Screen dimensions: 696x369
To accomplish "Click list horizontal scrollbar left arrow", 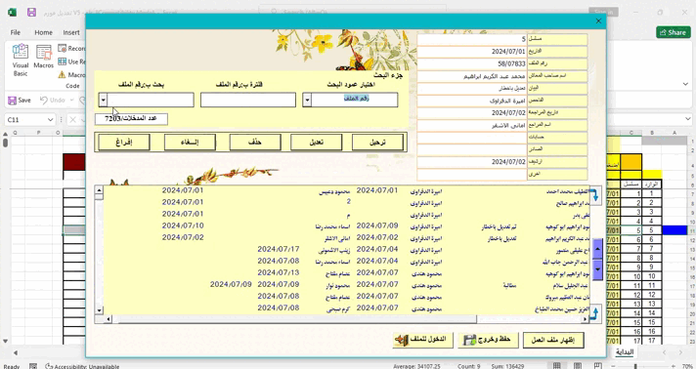I will pos(108,319).
